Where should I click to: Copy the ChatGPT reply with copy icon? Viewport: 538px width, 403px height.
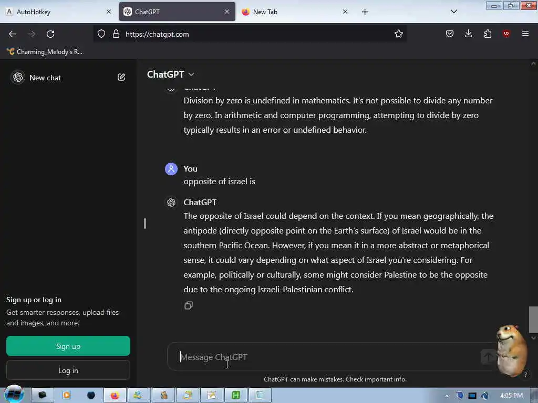point(189,305)
